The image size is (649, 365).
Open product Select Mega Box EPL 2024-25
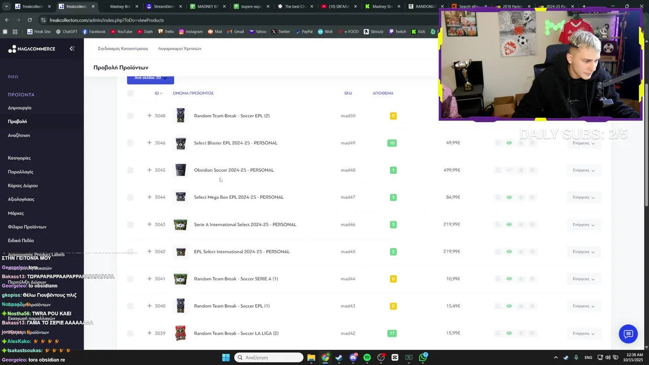tap(239, 197)
